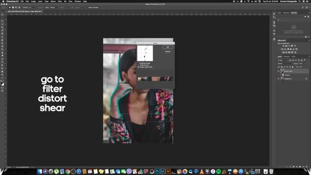
Task: Open Illustrator from the Dock
Action: [x=168, y=171]
